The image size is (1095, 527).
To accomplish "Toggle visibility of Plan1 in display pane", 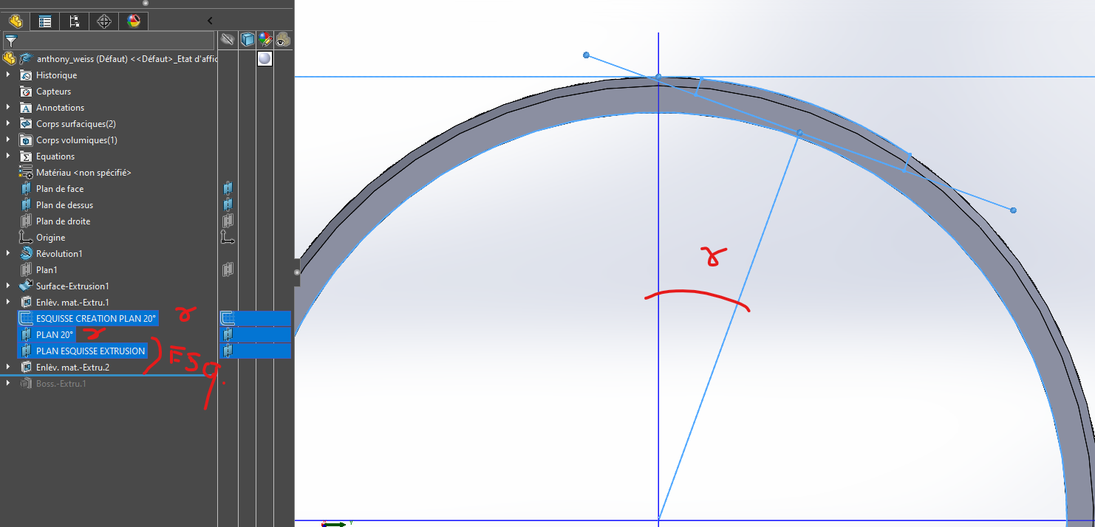I will (x=228, y=270).
